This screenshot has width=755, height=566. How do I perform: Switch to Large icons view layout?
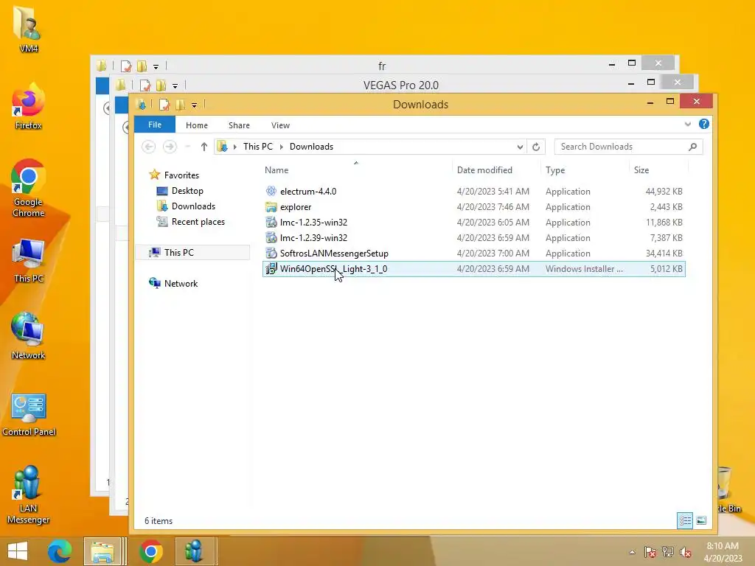pos(701,520)
